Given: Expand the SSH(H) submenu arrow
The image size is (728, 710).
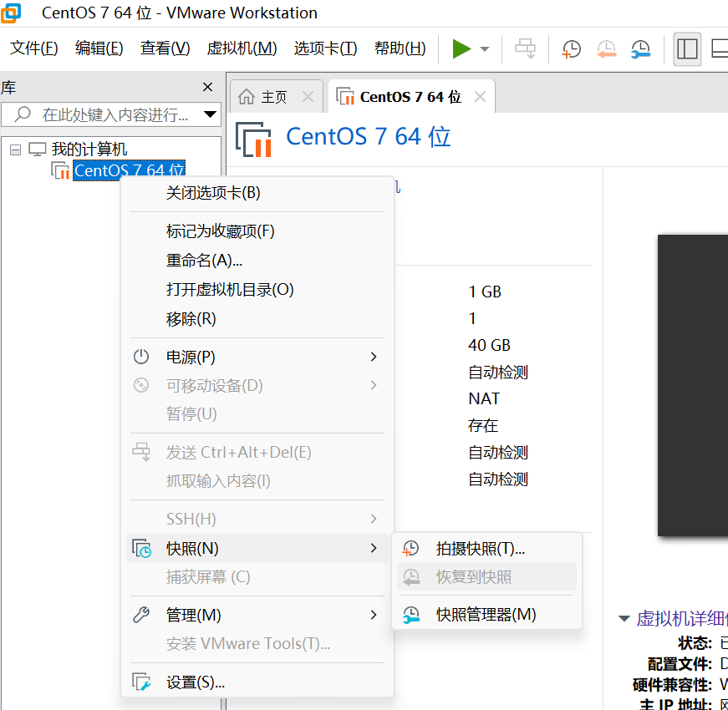Looking at the screenshot, I should click(x=374, y=519).
